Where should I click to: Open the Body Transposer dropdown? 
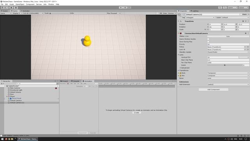[228, 73]
